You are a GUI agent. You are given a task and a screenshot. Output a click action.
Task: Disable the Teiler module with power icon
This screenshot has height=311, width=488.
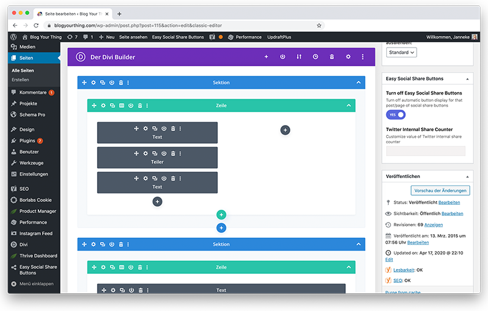[x=163, y=153]
